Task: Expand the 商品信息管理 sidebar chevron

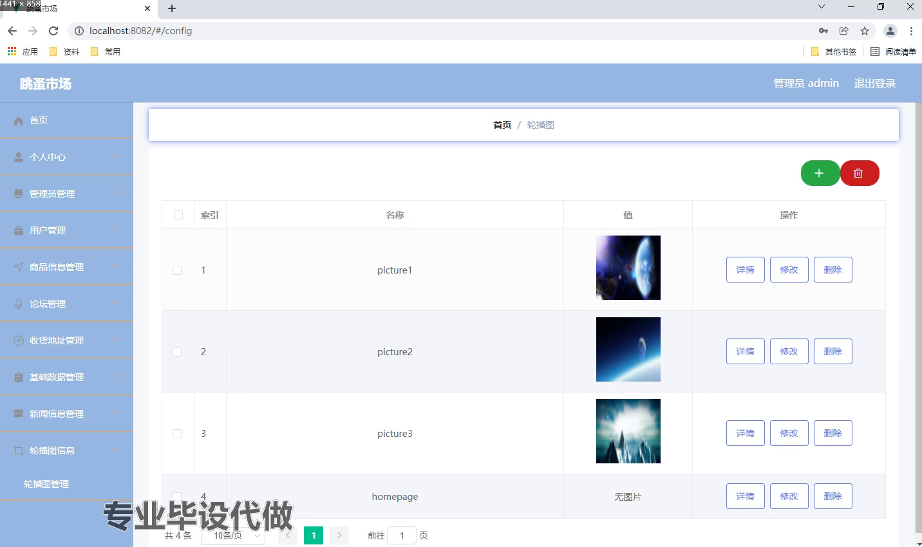Action: click(x=117, y=266)
